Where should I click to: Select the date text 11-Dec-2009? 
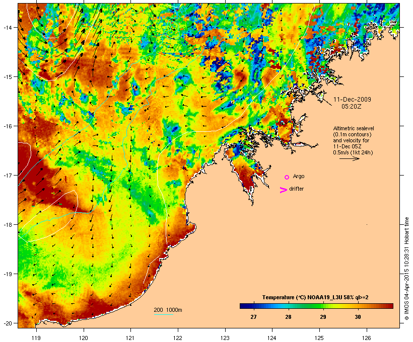coord(352,100)
